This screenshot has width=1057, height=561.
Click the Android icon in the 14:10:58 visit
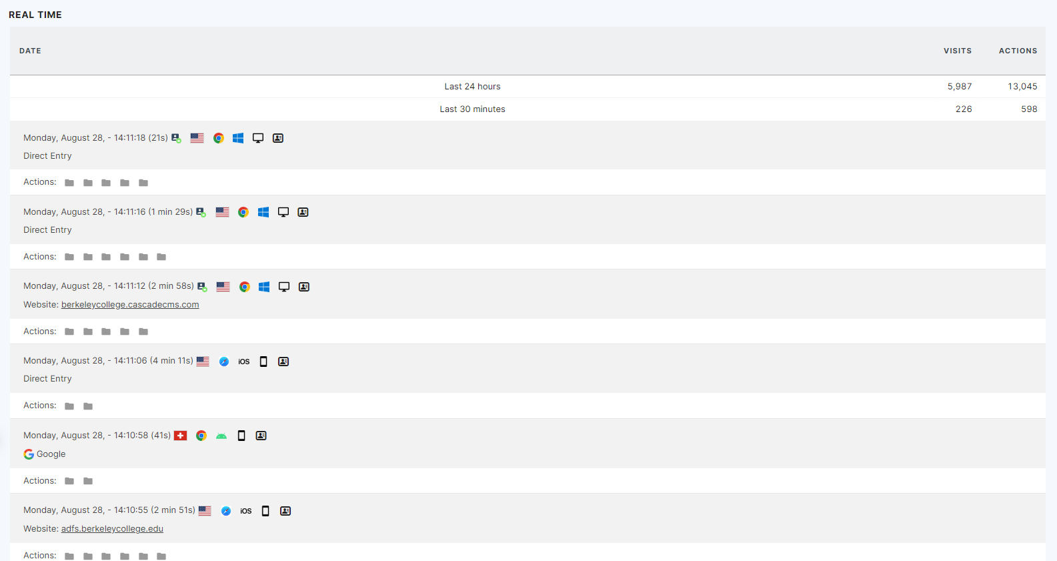221,436
